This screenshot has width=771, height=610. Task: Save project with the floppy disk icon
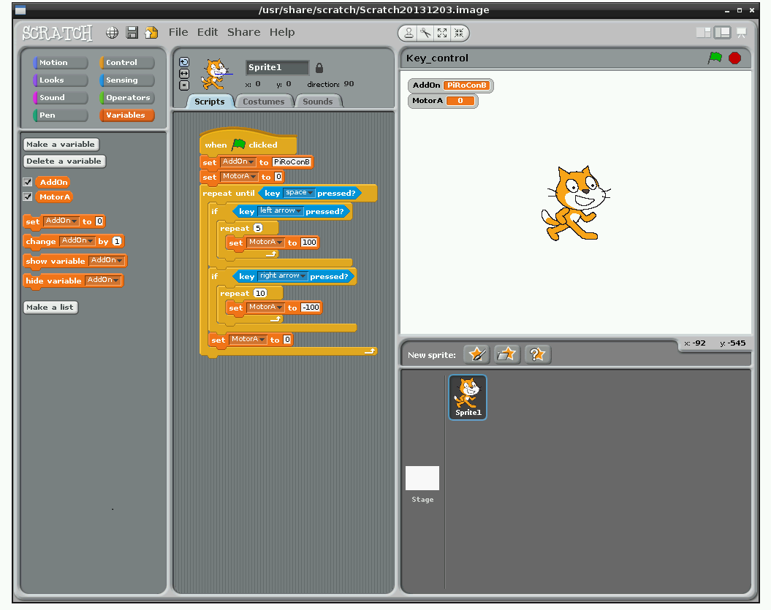tap(132, 32)
